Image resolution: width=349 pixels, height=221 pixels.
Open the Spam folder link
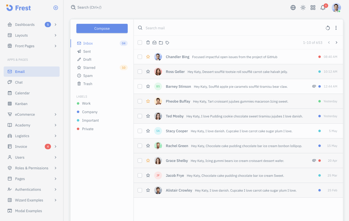point(87,76)
